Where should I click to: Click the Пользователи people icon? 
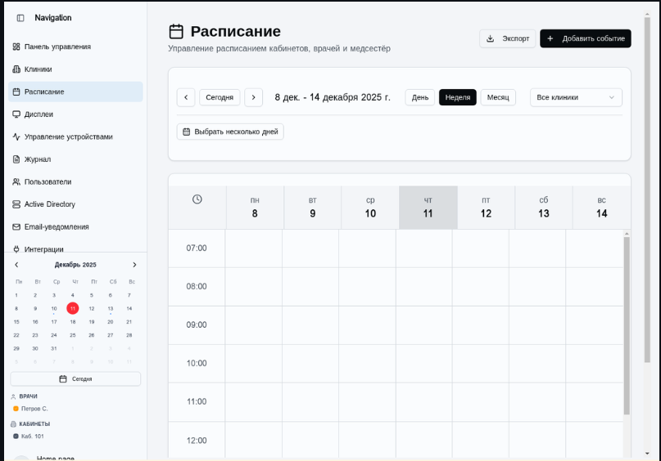pos(16,181)
